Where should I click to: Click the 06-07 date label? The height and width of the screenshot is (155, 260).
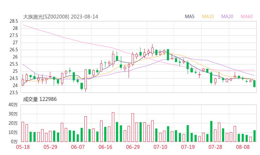pos(78,147)
